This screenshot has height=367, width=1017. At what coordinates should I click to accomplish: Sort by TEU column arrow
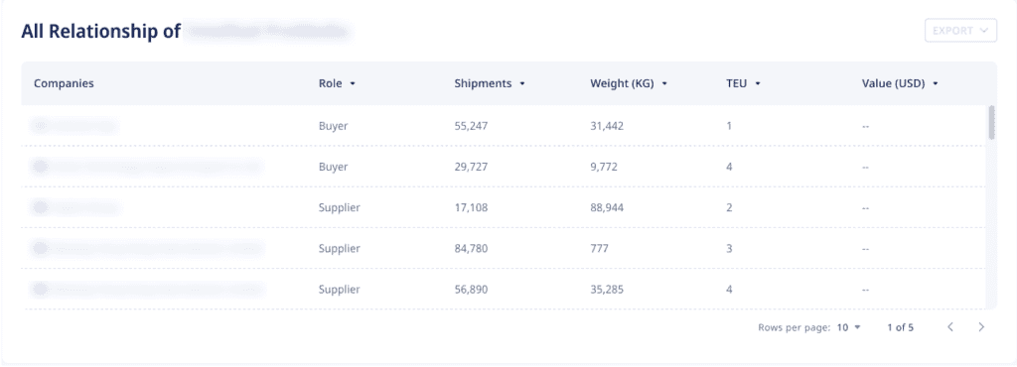[758, 83]
